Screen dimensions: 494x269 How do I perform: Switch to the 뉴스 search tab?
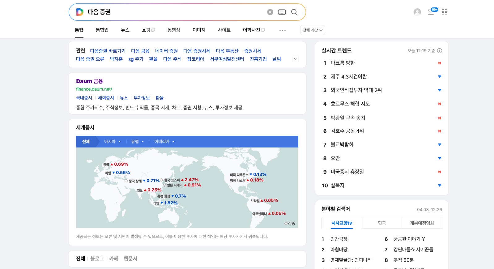(125, 30)
